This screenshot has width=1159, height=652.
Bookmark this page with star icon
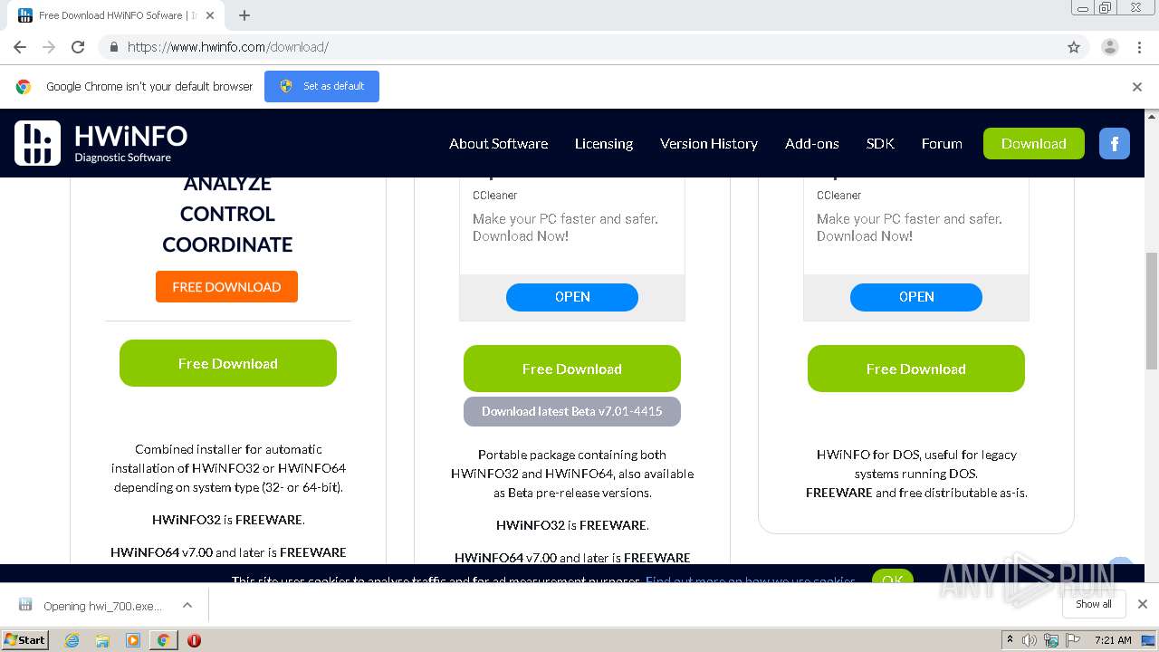(1074, 47)
